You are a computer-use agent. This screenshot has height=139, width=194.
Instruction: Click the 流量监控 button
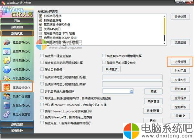pyautogui.click(x=180, y=42)
